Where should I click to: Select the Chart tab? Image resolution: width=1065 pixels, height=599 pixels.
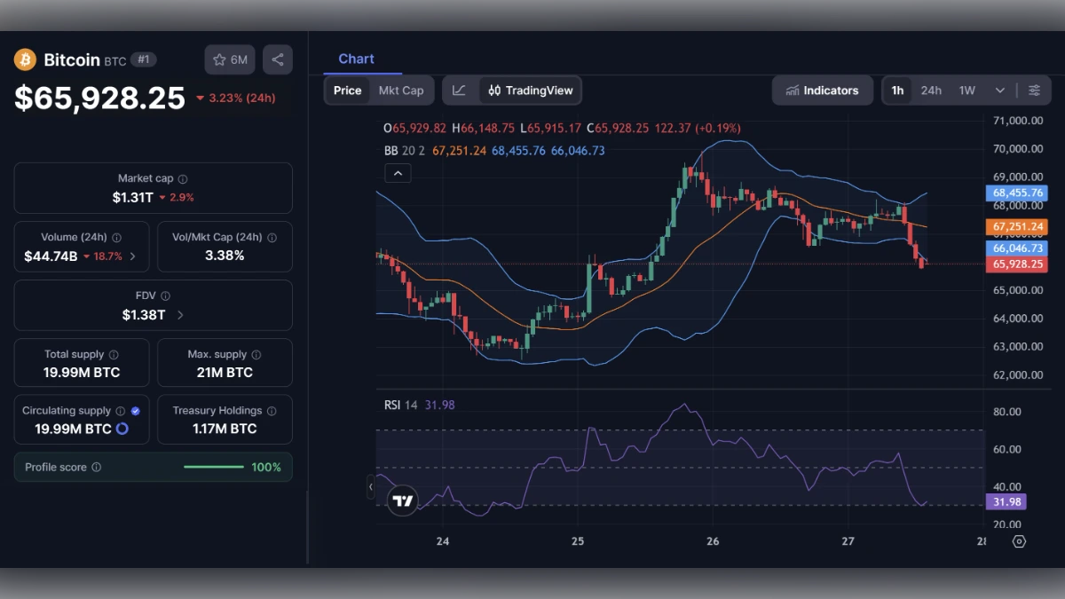(x=358, y=59)
